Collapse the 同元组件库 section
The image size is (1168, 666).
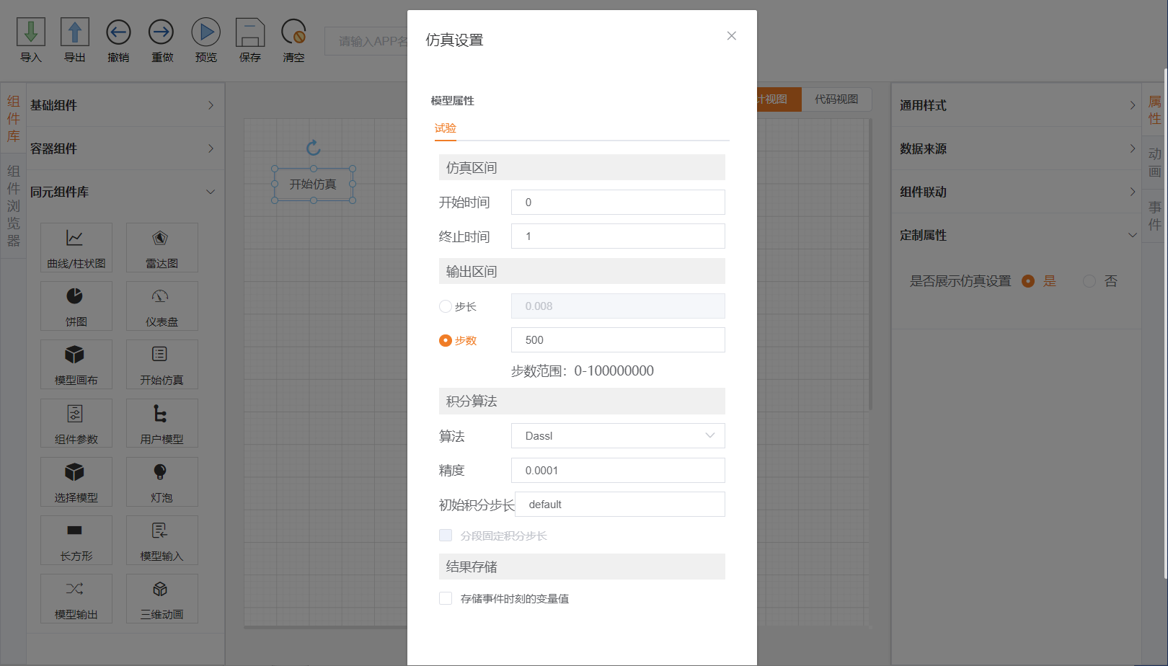tap(125, 192)
